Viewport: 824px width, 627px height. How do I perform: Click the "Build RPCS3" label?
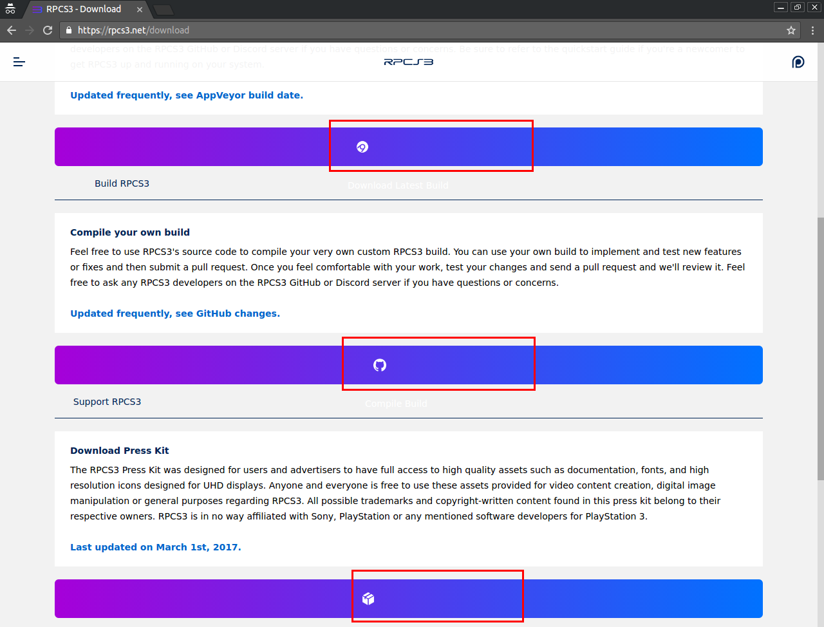[x=122, y=183]
